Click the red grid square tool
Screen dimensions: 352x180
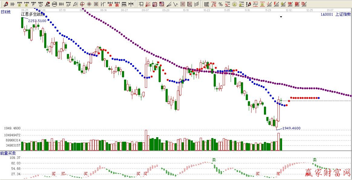pos(183,4)
